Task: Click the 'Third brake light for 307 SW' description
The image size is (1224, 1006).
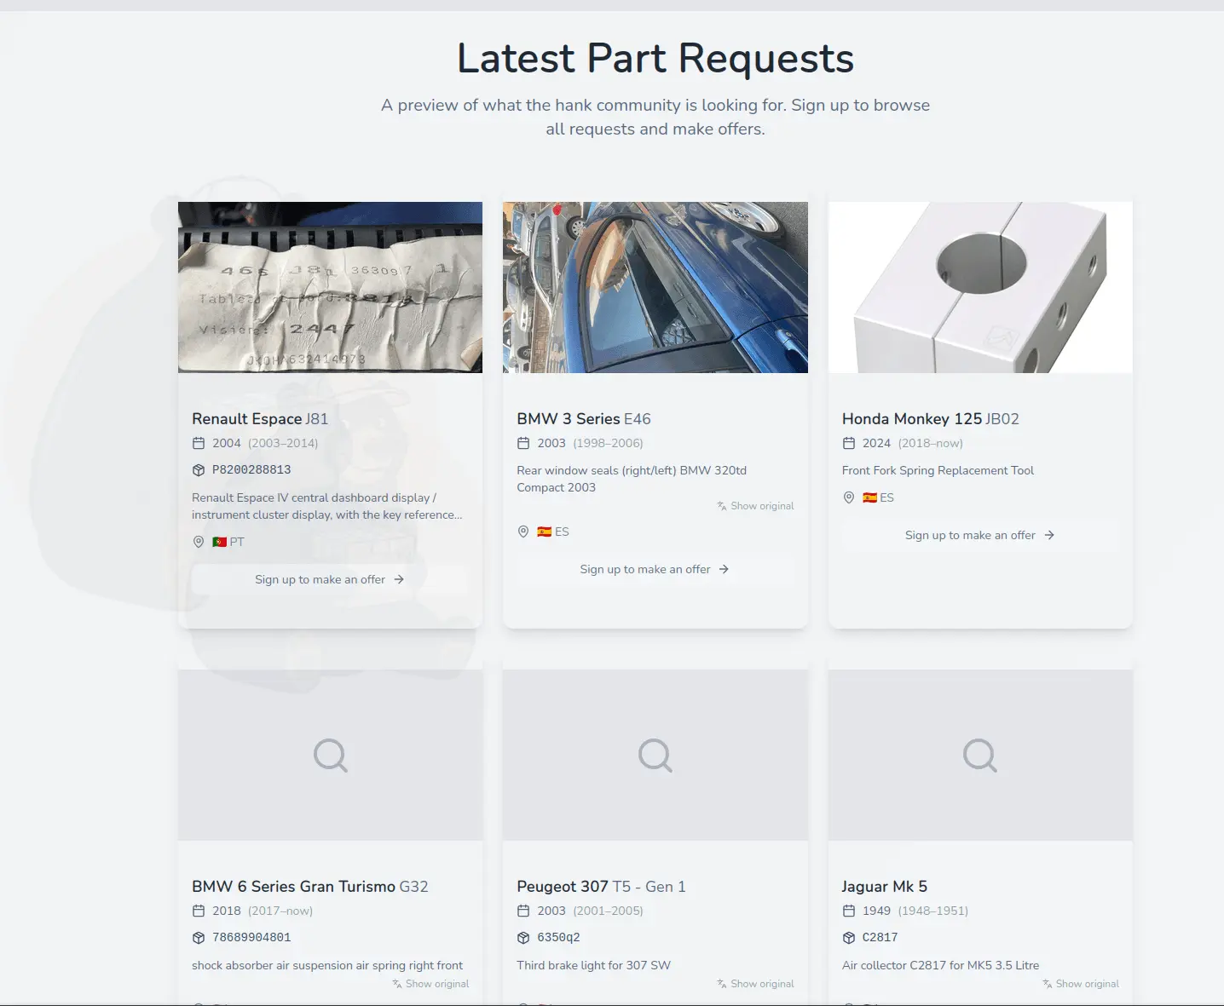Action: [593, 965]
